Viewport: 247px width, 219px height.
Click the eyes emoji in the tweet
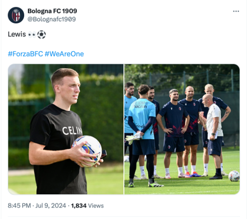[x=32, y=34]
